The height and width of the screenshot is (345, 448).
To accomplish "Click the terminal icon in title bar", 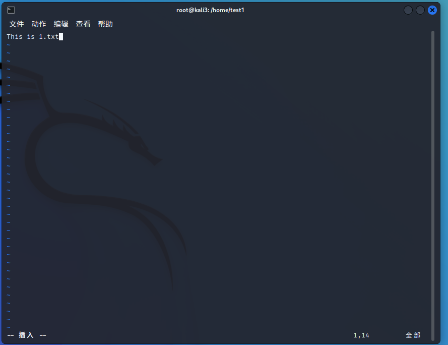I will 11,10.
